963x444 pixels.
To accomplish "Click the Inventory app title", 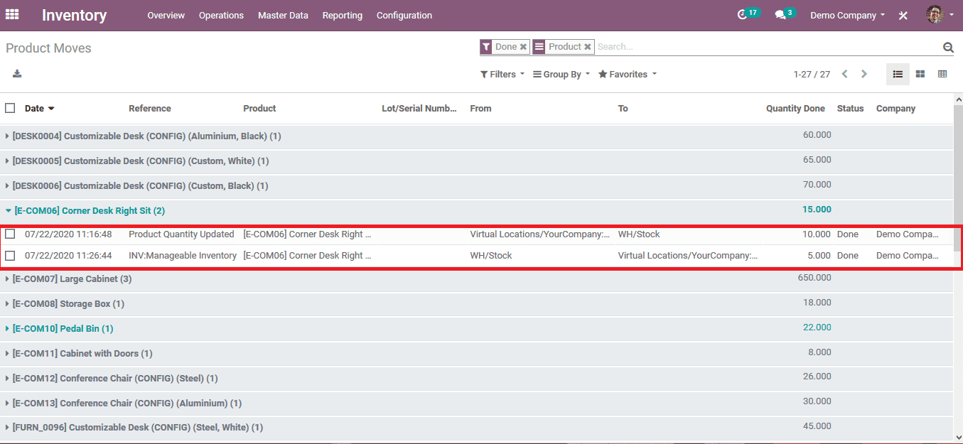I will click(74, 15).
